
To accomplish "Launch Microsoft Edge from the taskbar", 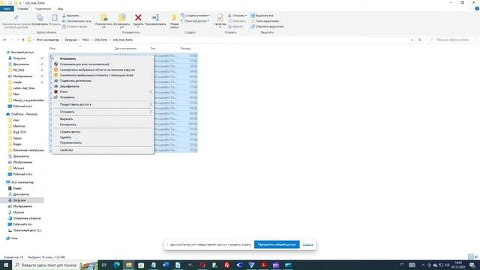I will (x=117, y=265).
